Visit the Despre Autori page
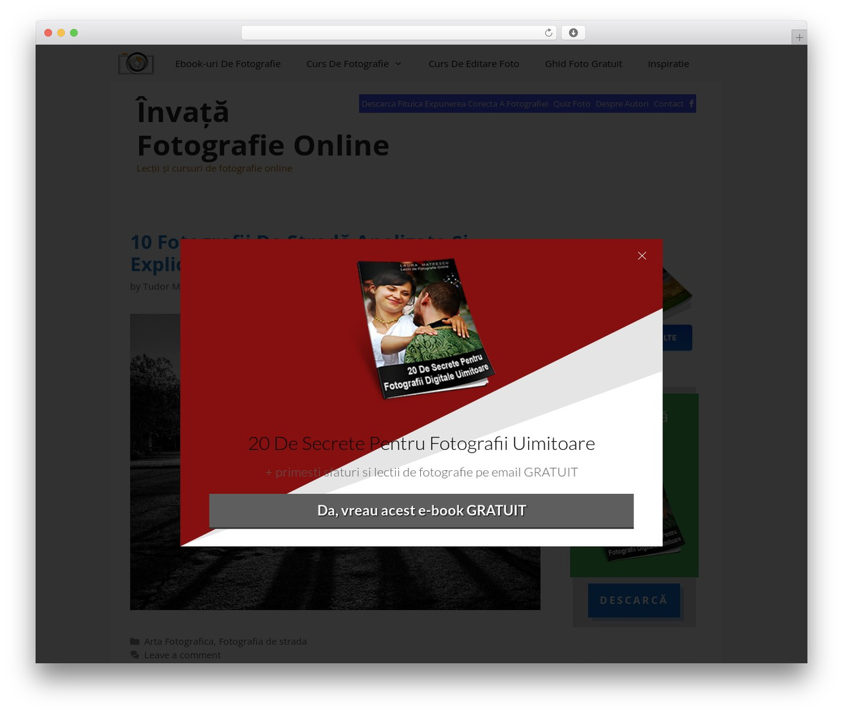Image resolution: width=843 pixels, height=714 pixels. (x=622, y=104)
